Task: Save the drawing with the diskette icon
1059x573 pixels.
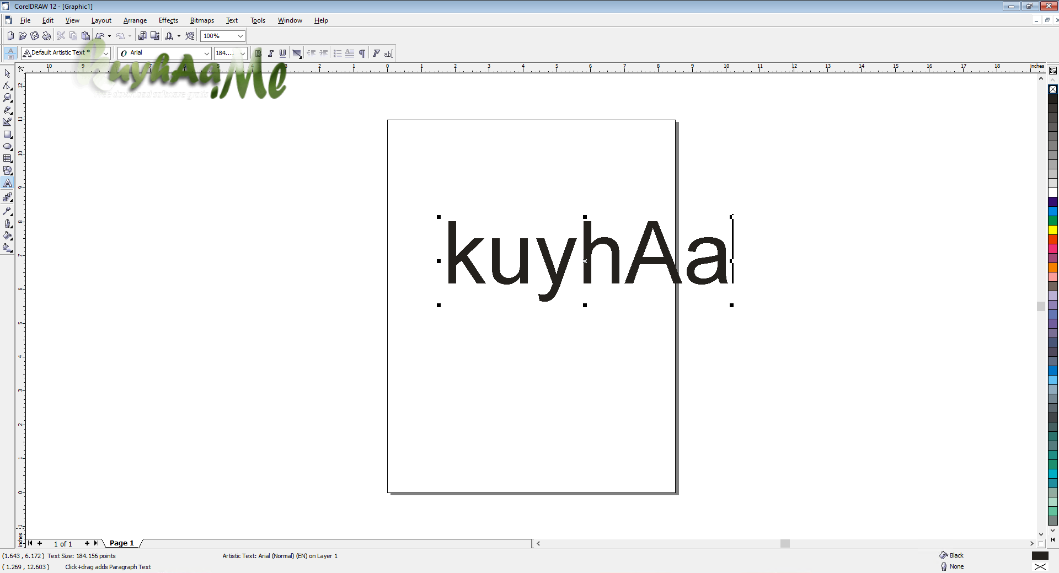Action: pos(35,36)
